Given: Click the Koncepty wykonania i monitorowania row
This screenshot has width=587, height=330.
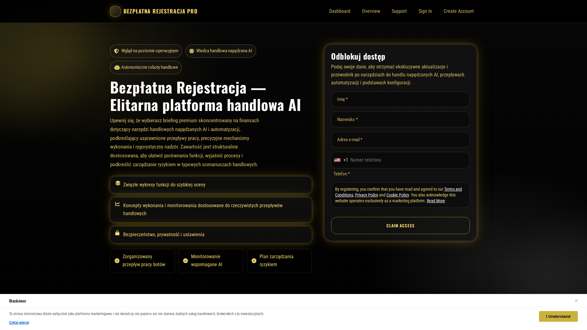Looking at the screenshot, I should tap(211, 210).
